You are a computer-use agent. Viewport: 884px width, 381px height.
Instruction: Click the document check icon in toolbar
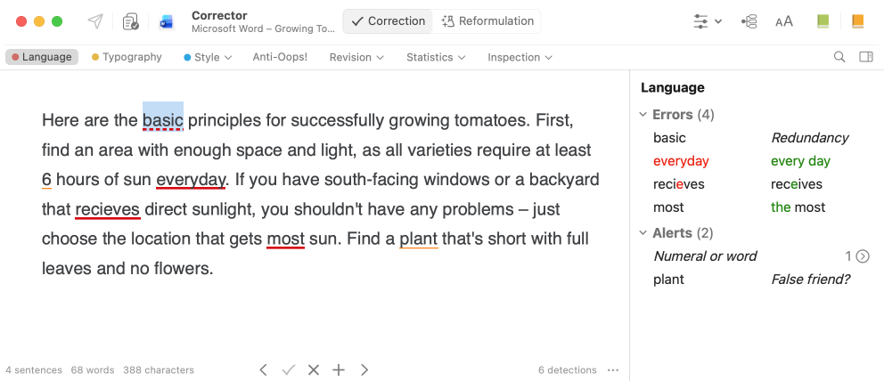[x=131, y=21]
